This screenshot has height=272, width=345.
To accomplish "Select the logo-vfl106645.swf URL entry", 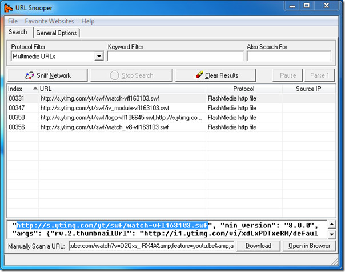I will (x=121, y=118).
